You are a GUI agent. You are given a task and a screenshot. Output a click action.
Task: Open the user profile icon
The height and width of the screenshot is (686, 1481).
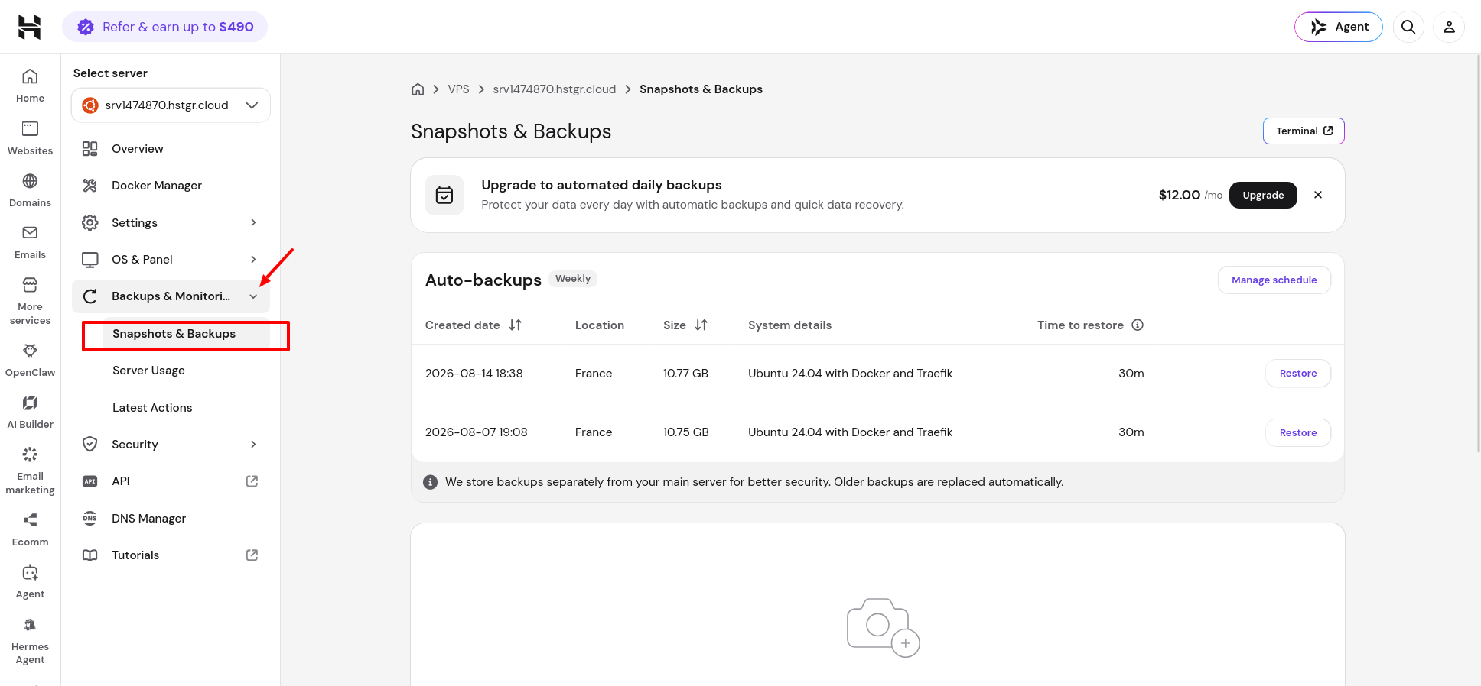coord(1448,27)
